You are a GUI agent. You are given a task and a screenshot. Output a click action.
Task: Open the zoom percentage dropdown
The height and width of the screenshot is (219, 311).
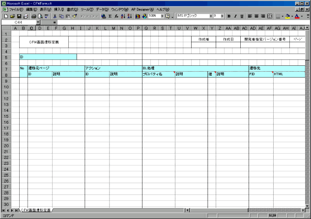(x=162, y=16)
